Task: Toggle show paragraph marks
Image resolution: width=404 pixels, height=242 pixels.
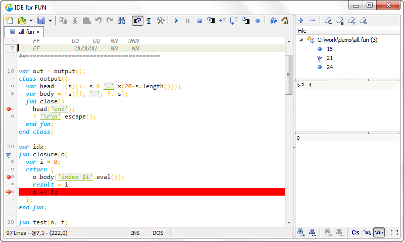Action: [148, 21]
